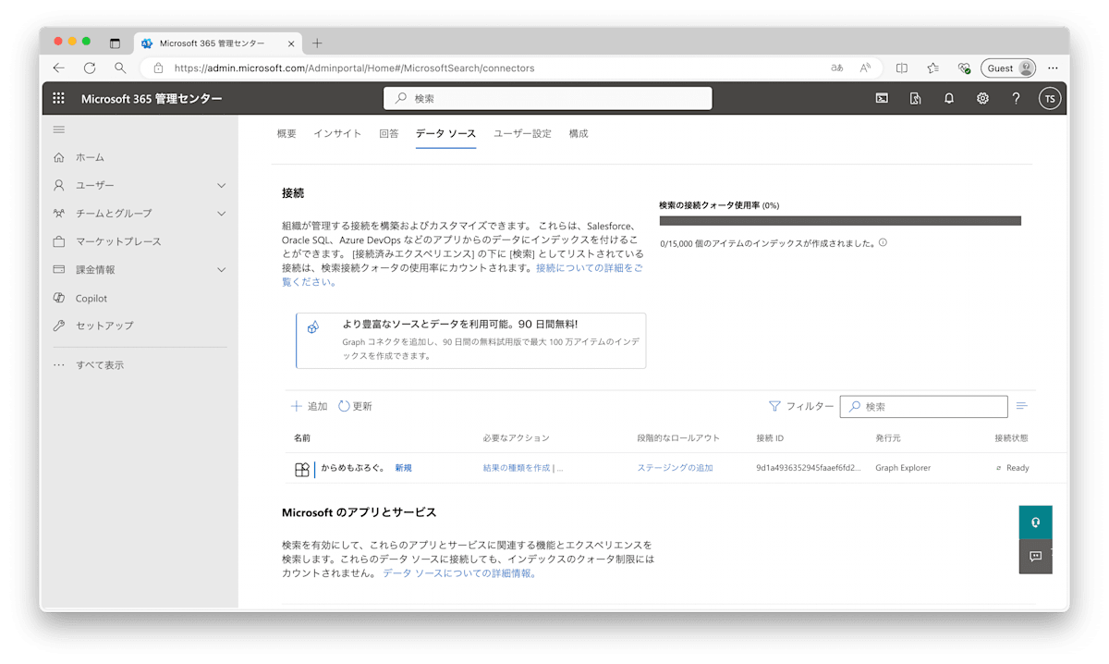
Task: Open the Guest profile button
Action: tap(1008, 68)
